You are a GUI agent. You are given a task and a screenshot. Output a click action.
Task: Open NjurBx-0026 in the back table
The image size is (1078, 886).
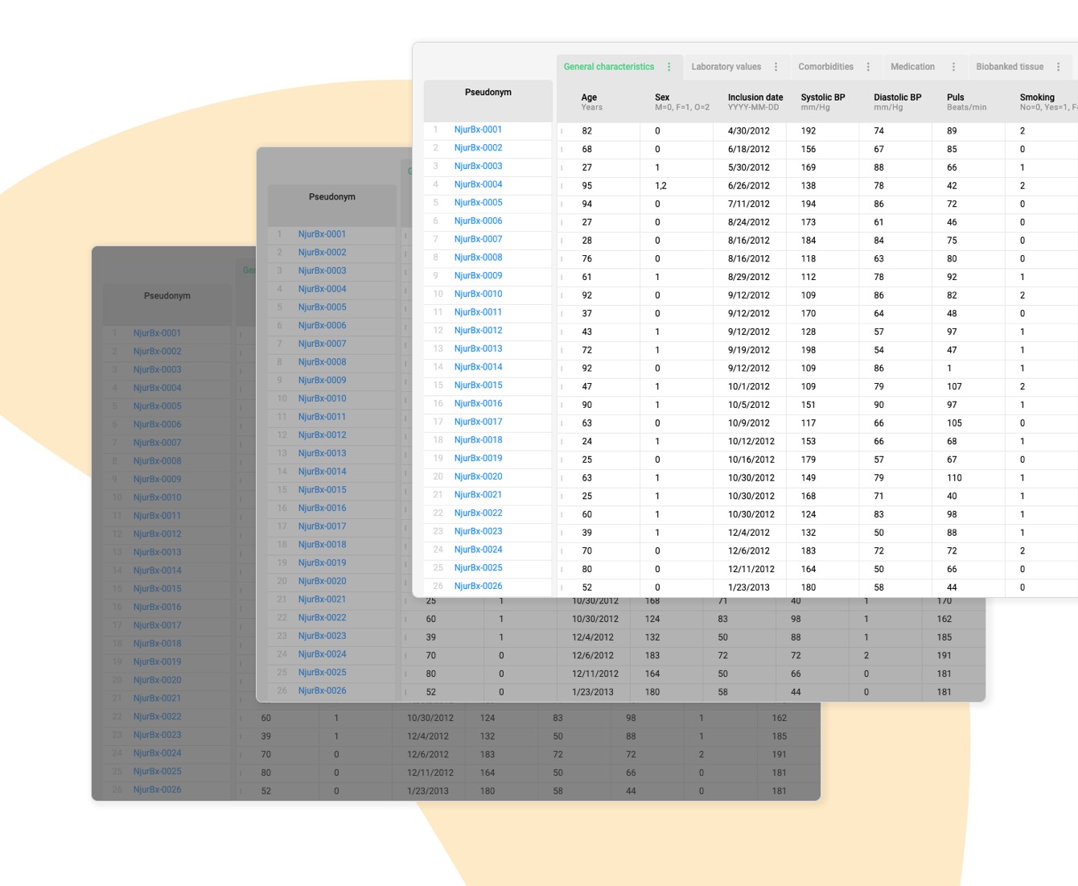[x=157, y=789]
